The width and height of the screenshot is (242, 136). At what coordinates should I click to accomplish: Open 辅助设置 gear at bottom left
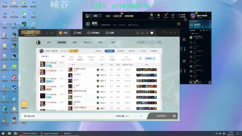click(29, 116)
